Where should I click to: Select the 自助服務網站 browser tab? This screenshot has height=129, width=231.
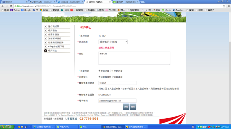(98, 2)
